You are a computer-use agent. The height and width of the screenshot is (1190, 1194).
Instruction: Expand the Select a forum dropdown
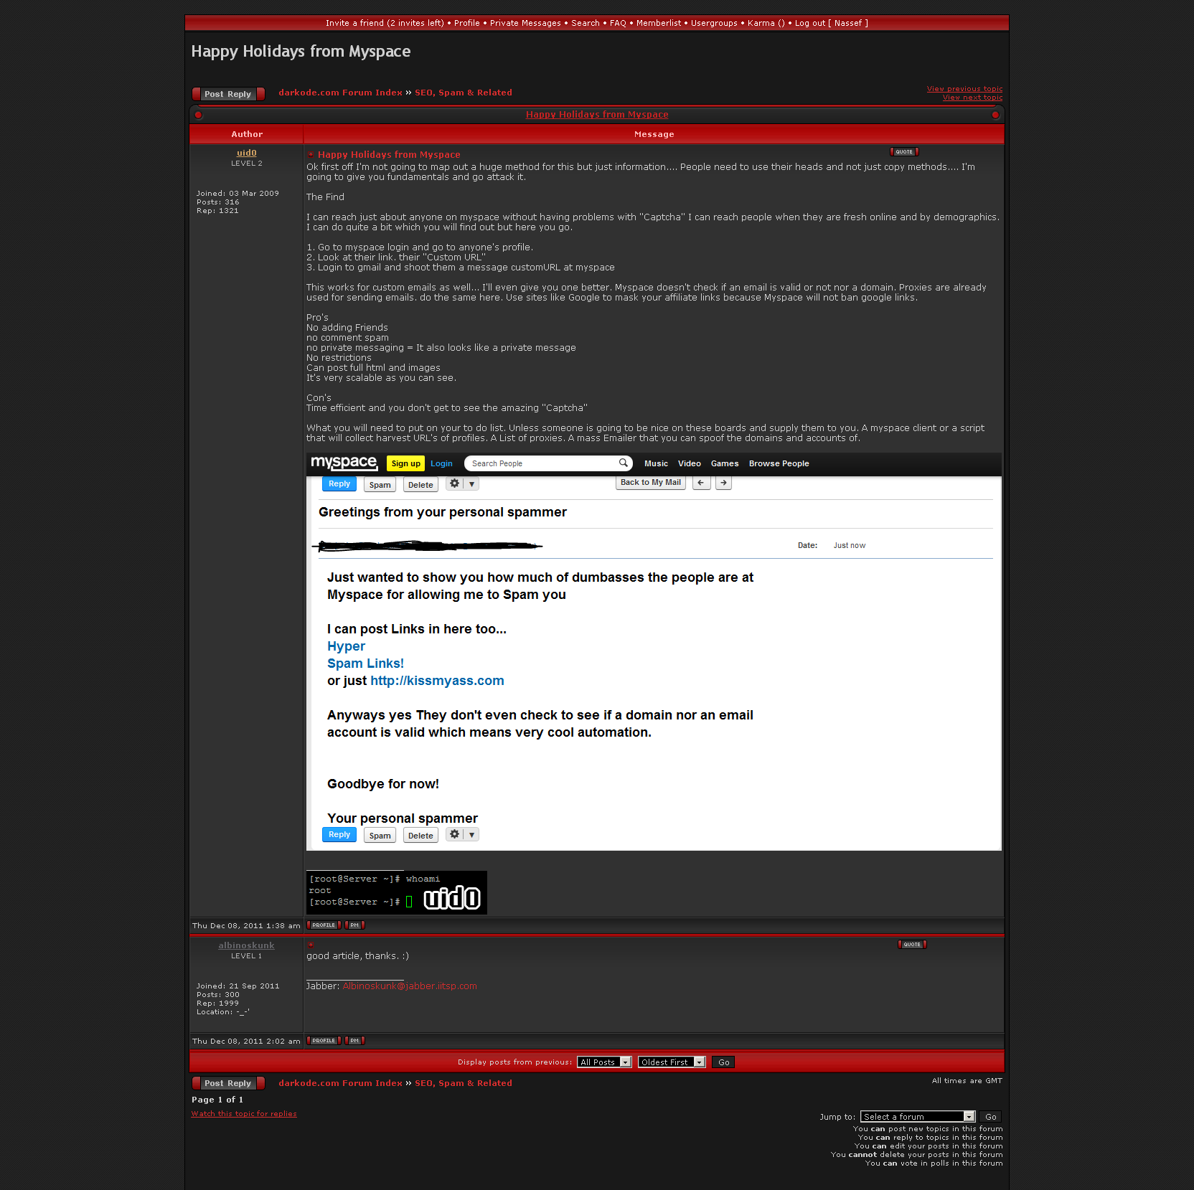(x=917, y=1117)
